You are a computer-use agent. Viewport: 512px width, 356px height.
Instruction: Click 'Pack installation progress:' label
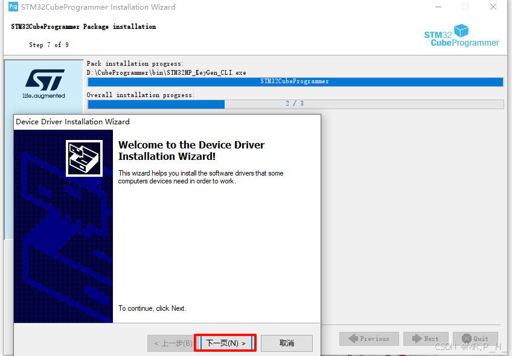[135, 63]
